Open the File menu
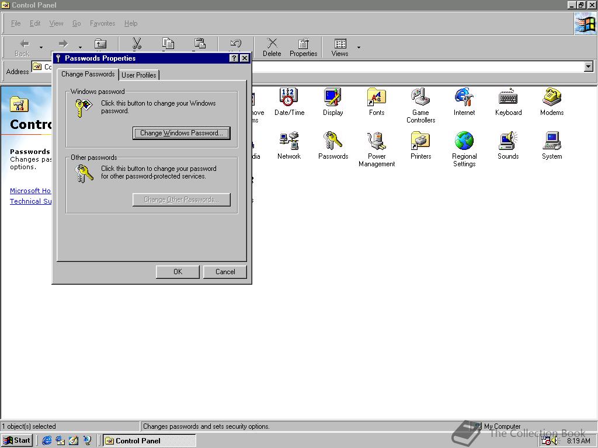This screenshot has height=448, width=598. (x=16, y=23)
